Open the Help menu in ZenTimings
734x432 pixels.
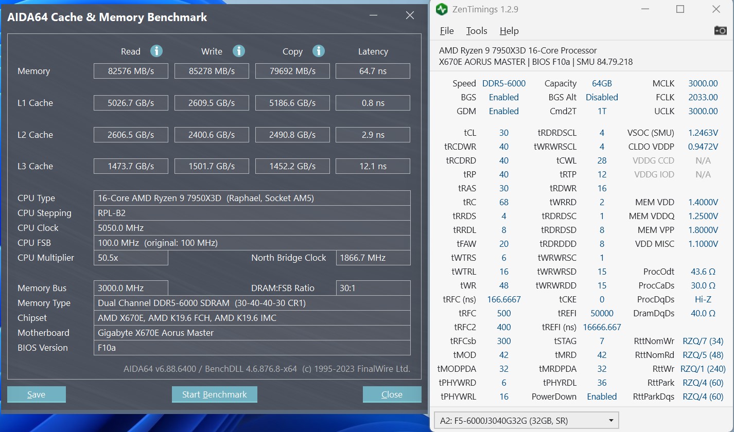(509, 31)
